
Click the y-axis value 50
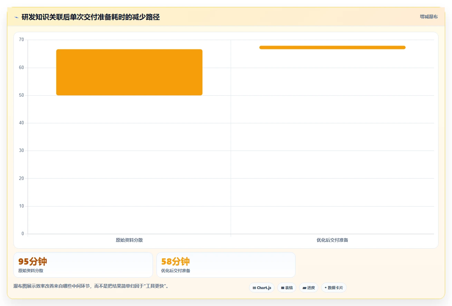coord(21,95)
